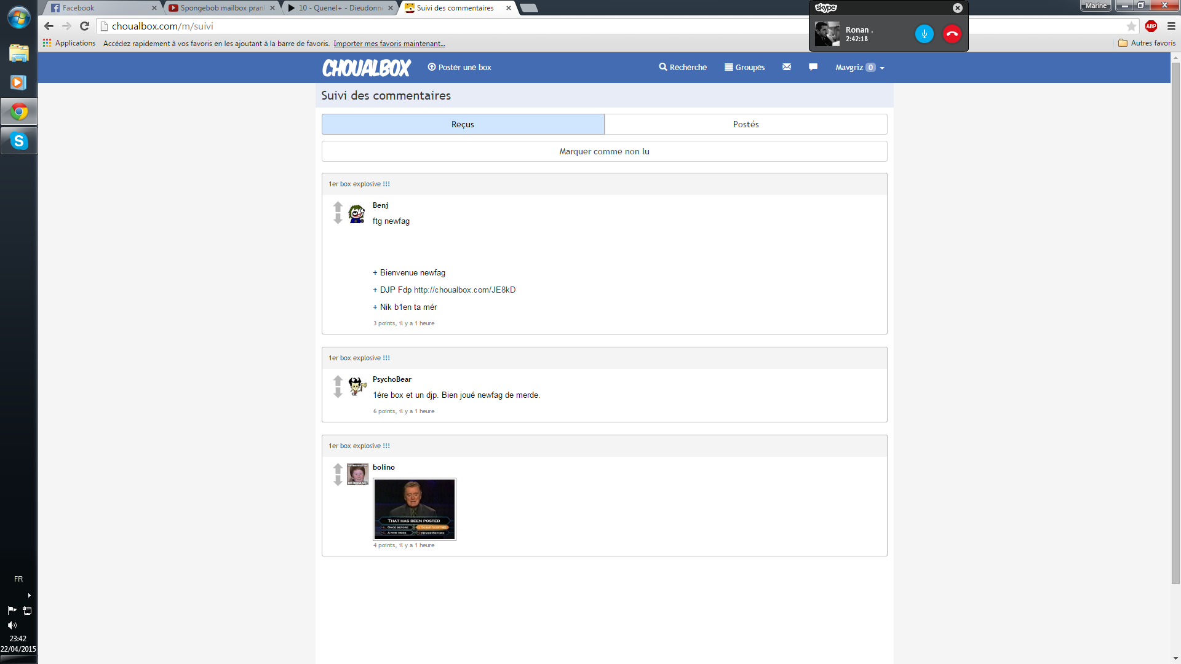Screen dimensions: 1181x664
Task: Open bolino's posted image thumbnail
Action: pos(414,509)
